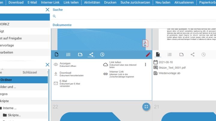Click the text document preview thumbnail
216x121 pixels.
[x=187, y=39]
